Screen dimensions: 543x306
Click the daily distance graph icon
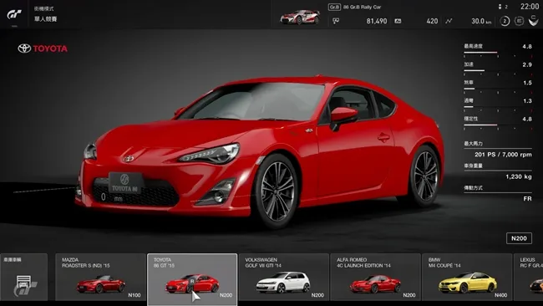(449, 21)
